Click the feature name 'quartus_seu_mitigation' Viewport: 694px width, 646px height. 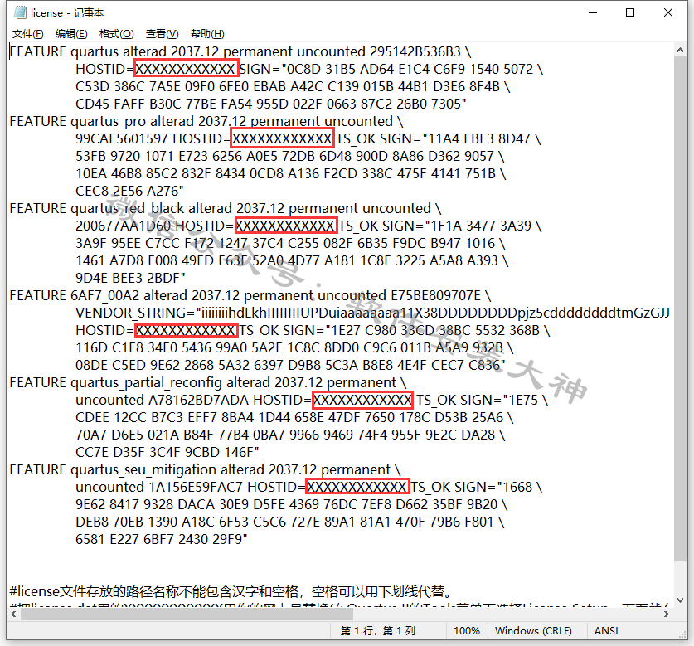[143, 469]
